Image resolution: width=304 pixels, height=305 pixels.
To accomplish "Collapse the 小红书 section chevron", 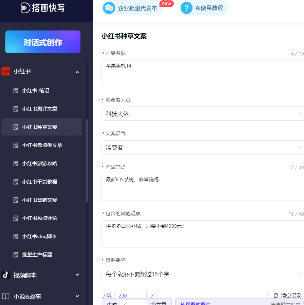I will tap(77, 72).
